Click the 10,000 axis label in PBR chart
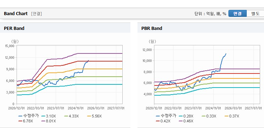This screenshot has width=264, height=128. pos(147,60)
